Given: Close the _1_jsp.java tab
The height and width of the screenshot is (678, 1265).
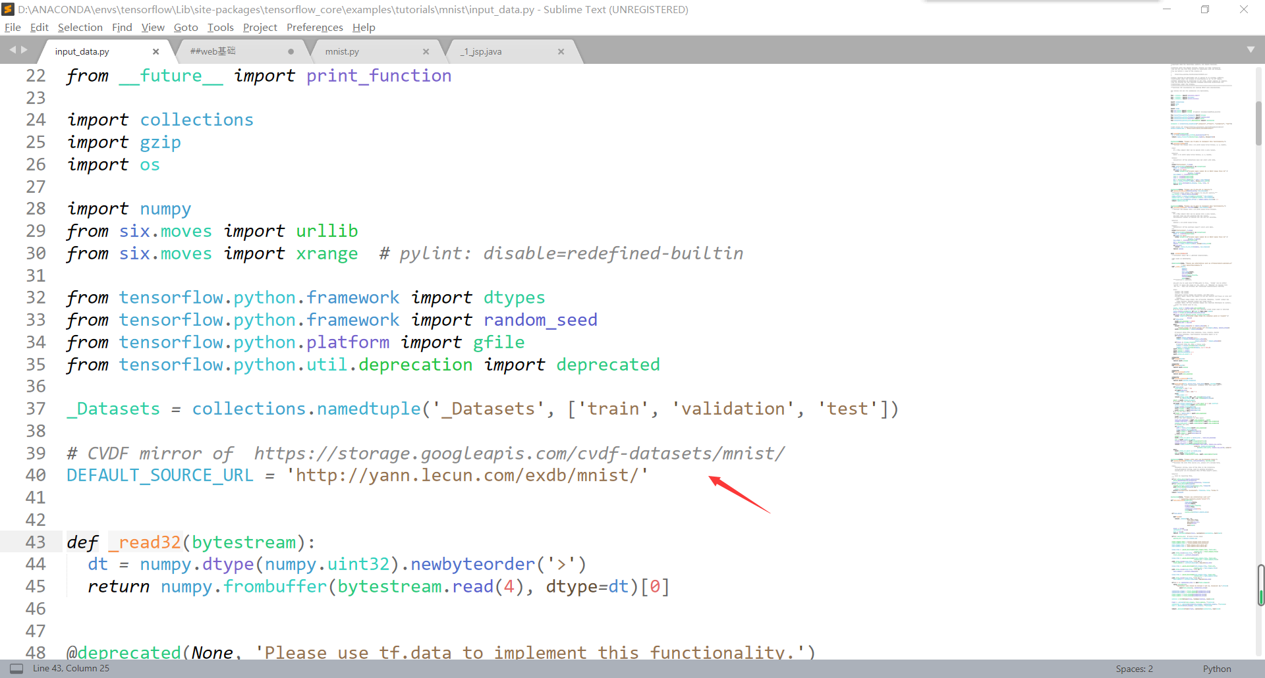Looking at the screenshot, I should (x=561, y=51).
